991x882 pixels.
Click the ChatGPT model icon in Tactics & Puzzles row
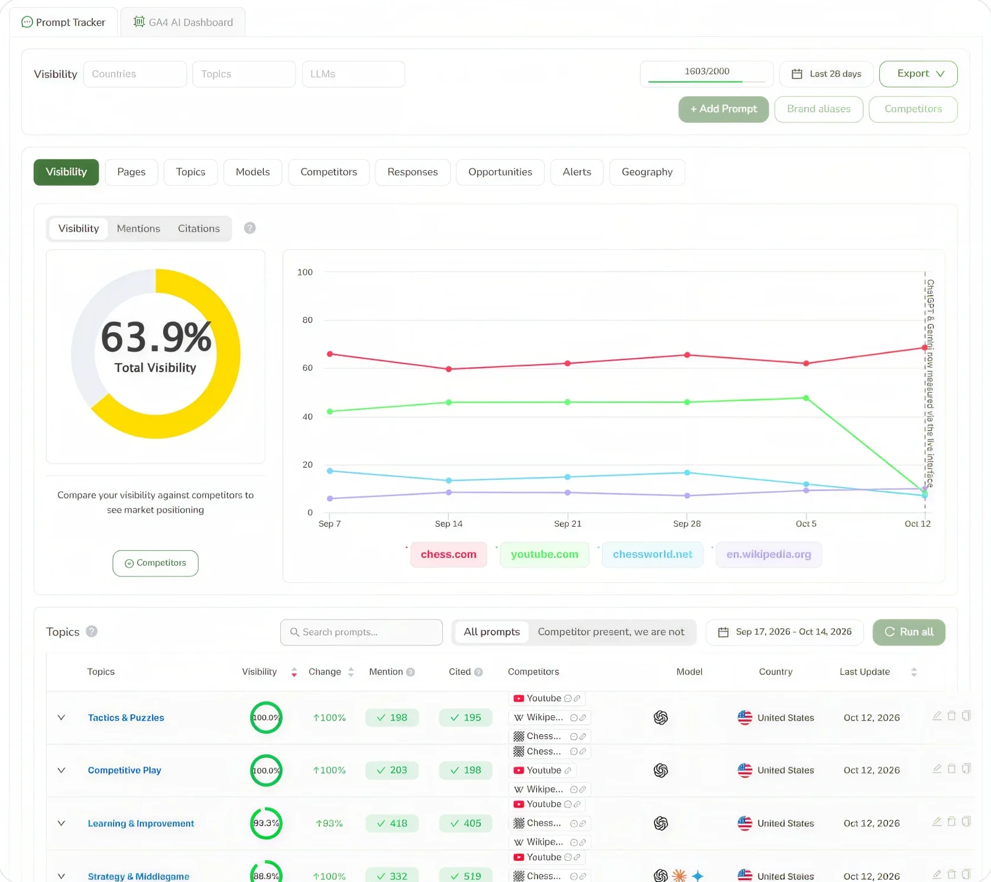point(660,718)
